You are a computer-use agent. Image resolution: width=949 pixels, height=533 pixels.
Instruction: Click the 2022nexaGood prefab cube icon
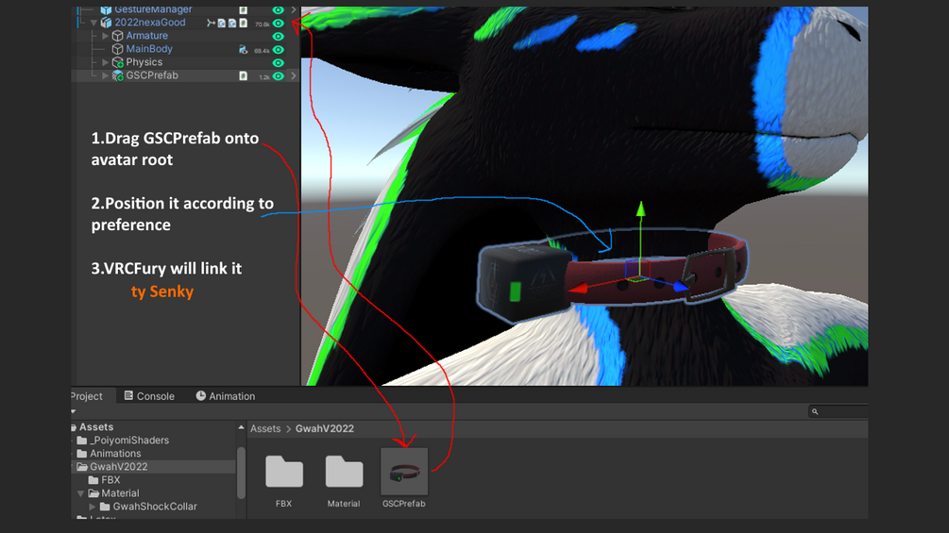(x=106, y=23)
